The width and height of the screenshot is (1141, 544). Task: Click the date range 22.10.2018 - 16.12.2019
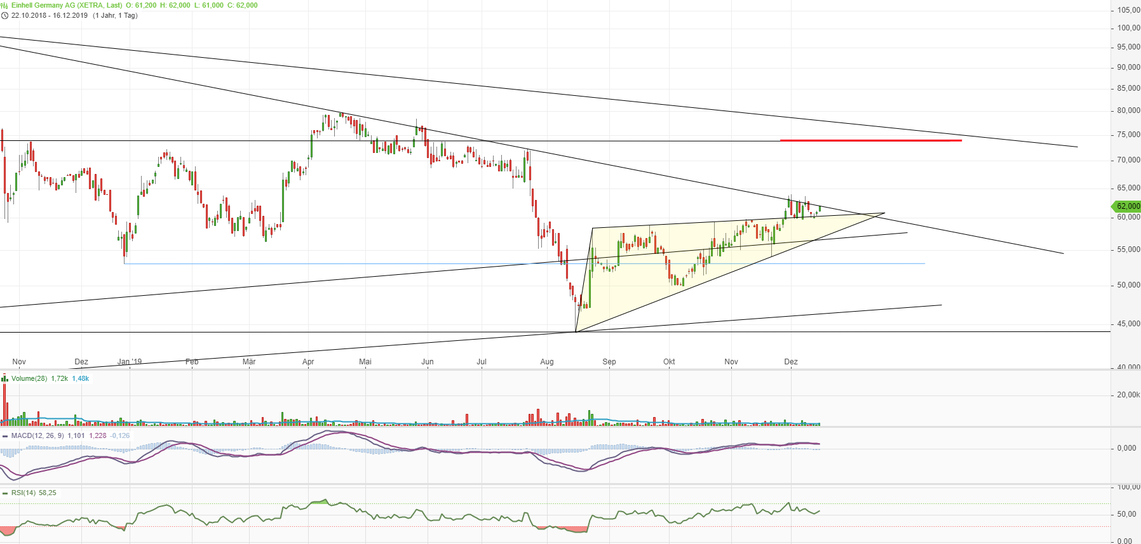tap(50, 16)
